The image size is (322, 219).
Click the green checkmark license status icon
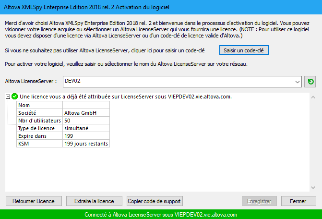click(x=14, y=97)
